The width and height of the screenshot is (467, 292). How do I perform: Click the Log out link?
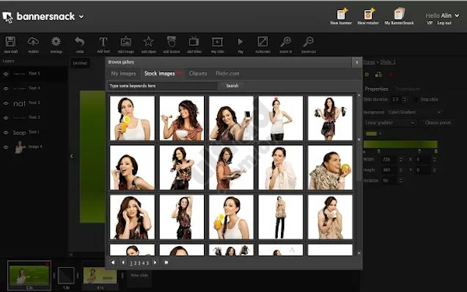[444, 23]
